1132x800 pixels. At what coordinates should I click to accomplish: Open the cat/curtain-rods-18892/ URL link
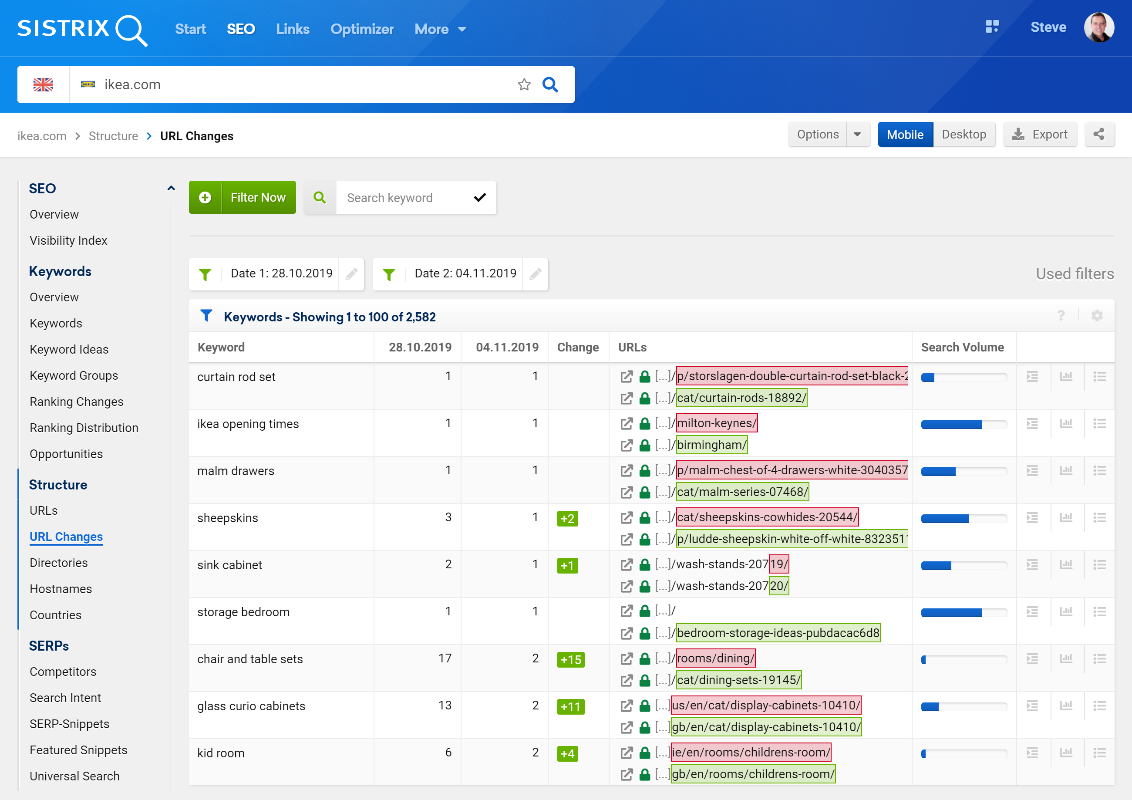click(x=741, y=398)
